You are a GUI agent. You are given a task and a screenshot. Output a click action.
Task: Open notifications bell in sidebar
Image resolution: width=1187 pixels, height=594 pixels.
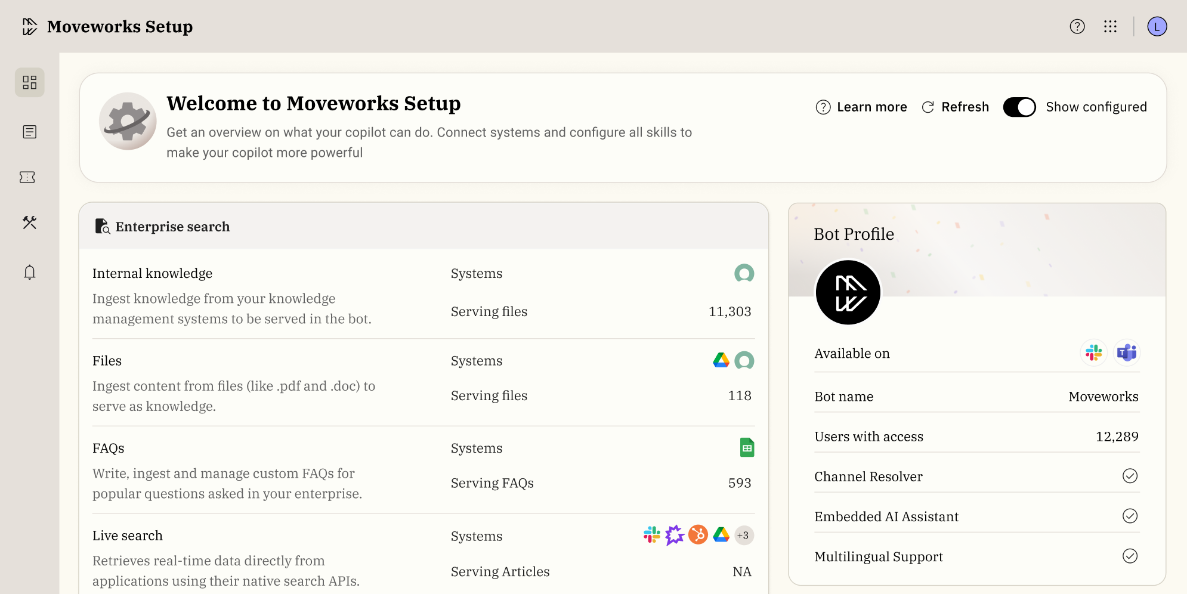(x=29, y=273)
